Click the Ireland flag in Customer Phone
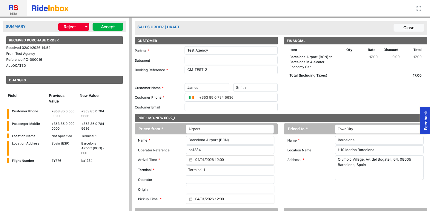The height and width of the screenshot is (211, 430). (x=191, y=97)
